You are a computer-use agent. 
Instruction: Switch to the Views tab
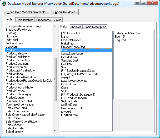pos(57,20)
